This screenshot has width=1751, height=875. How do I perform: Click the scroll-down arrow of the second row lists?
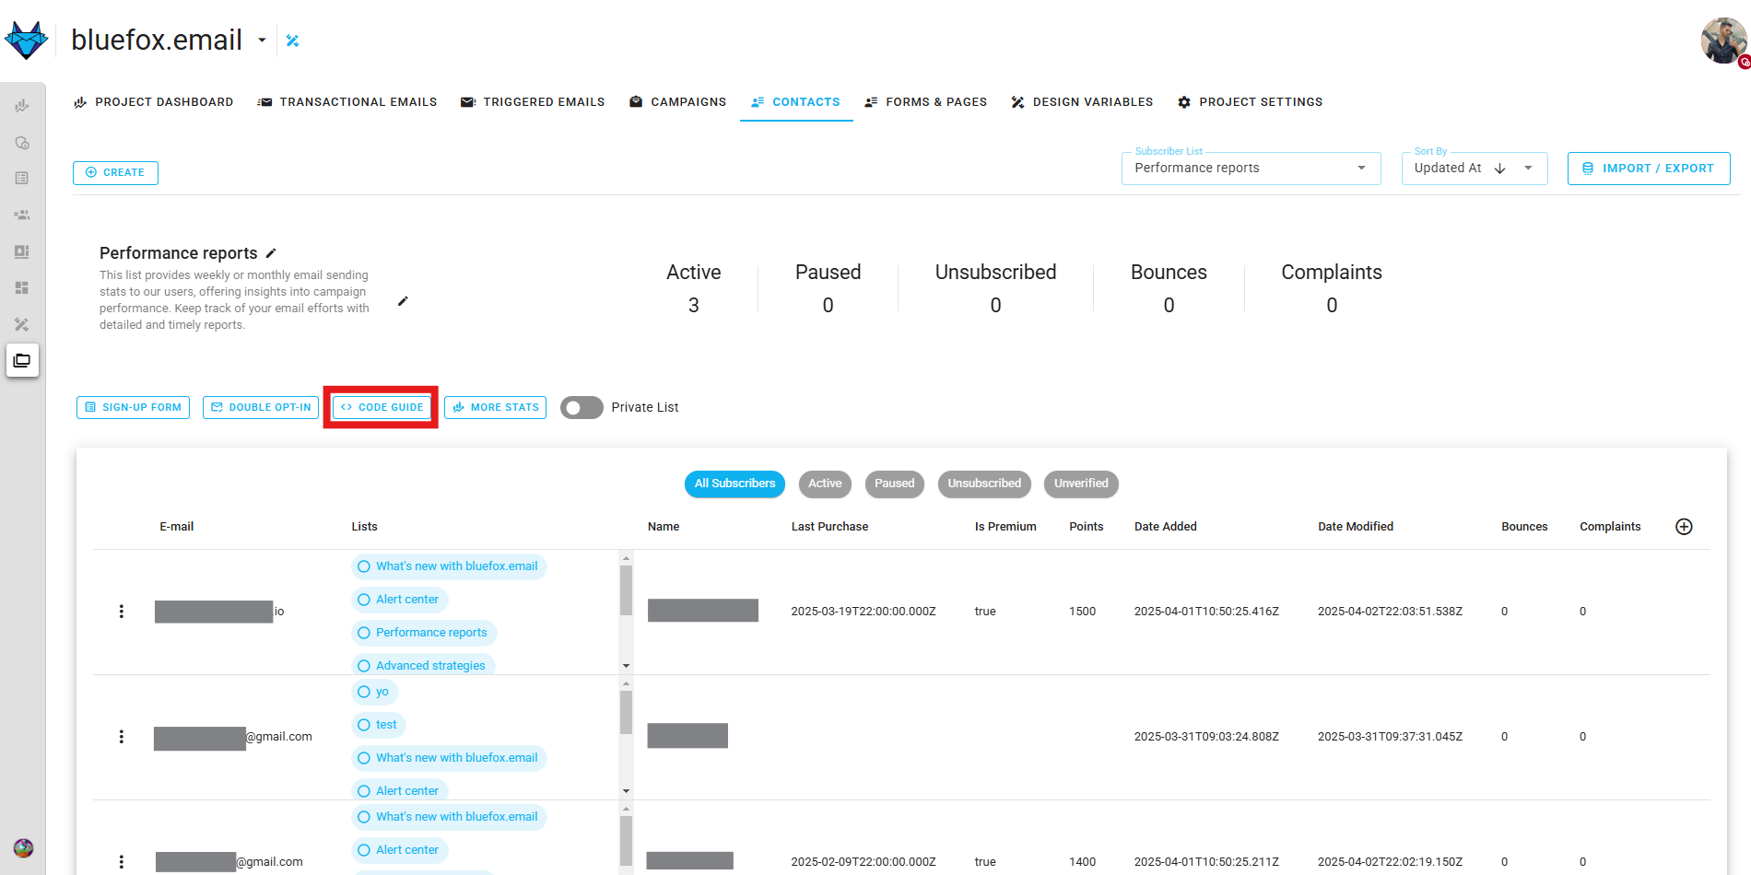click(x=626, y=791)
